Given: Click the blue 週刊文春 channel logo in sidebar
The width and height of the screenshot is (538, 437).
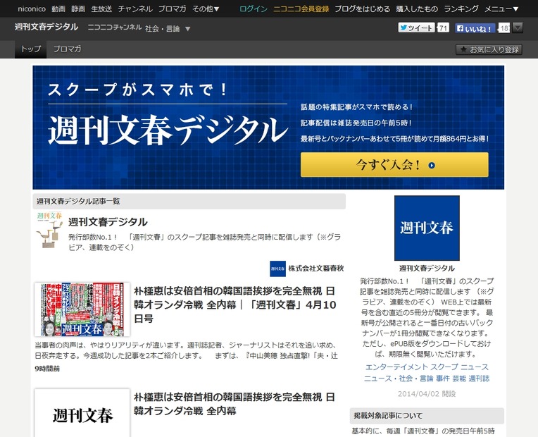Looking at the screenshot, I should (x=427, y=228).
